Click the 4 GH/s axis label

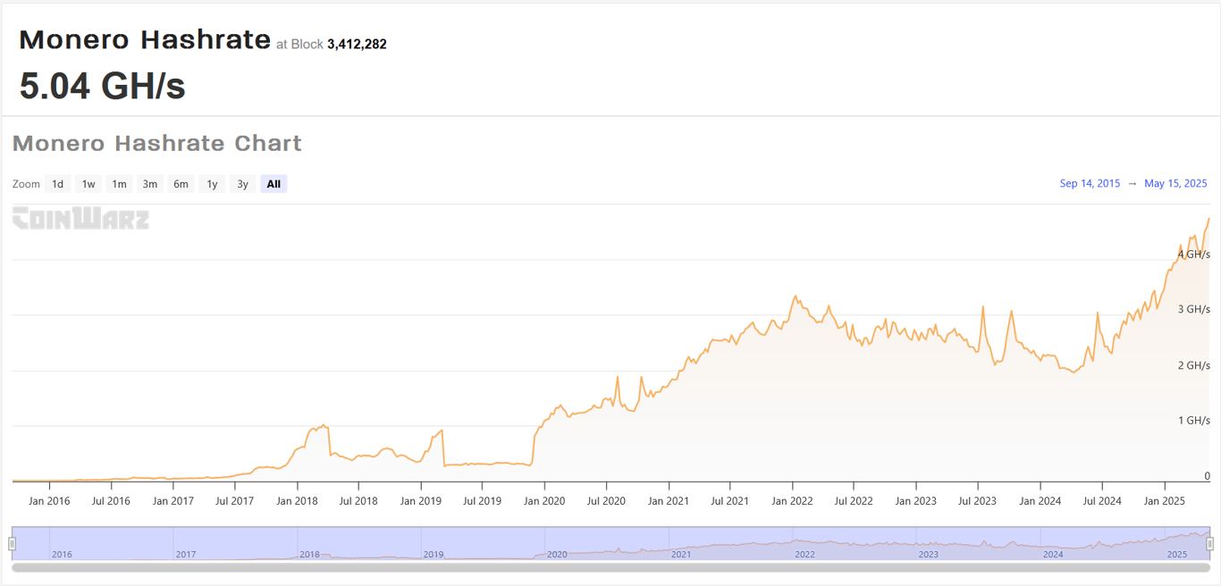pos(1192,255)
